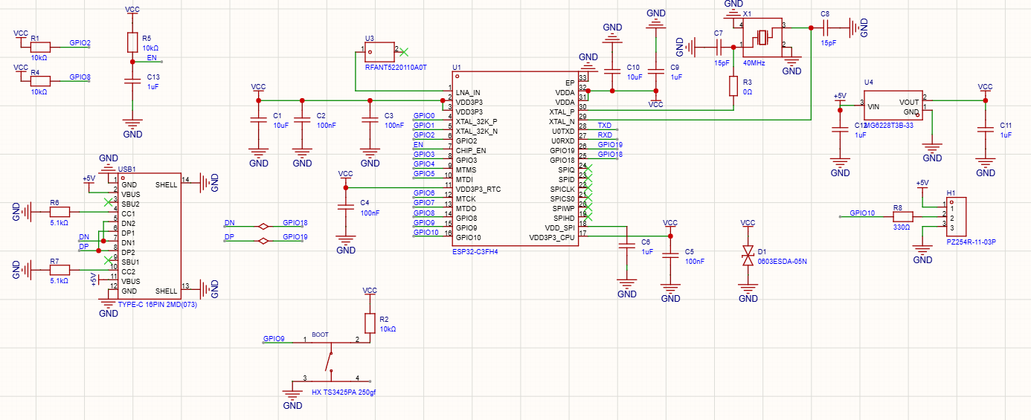This screenshot has height=420, width=1031.
Task: Select resistor R7 symbol
Action: [60, 271]
